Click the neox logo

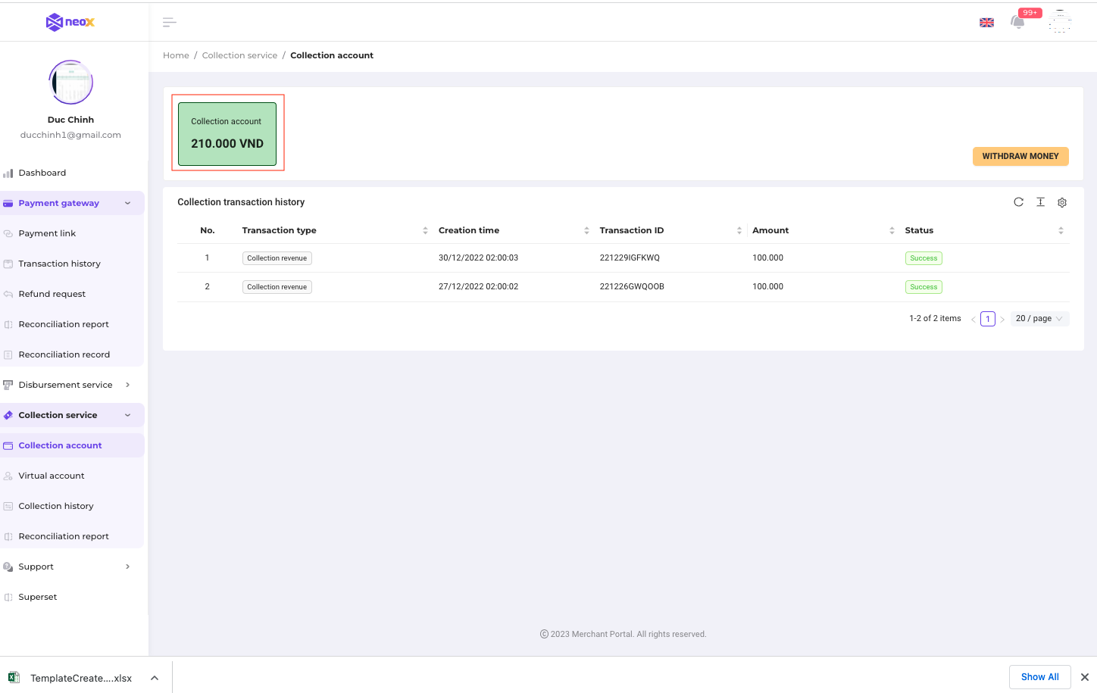coord(70,22)
